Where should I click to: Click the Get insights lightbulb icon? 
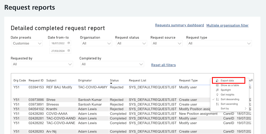click(x=217, y=95)
